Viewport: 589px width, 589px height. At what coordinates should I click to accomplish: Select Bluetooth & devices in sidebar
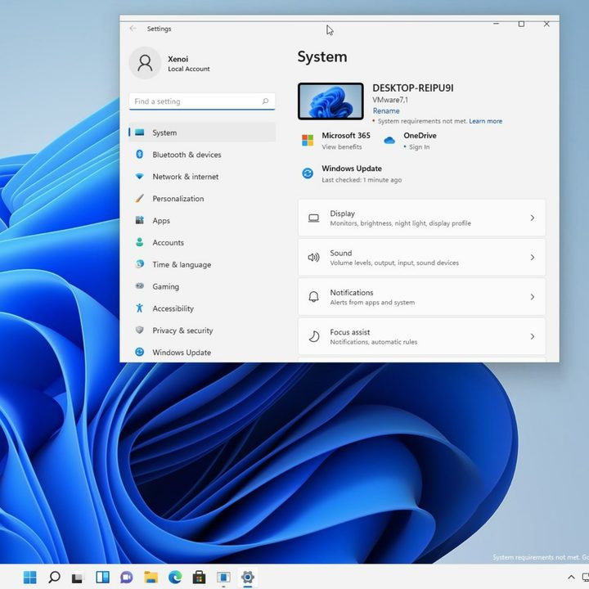(x=202, y=155)
